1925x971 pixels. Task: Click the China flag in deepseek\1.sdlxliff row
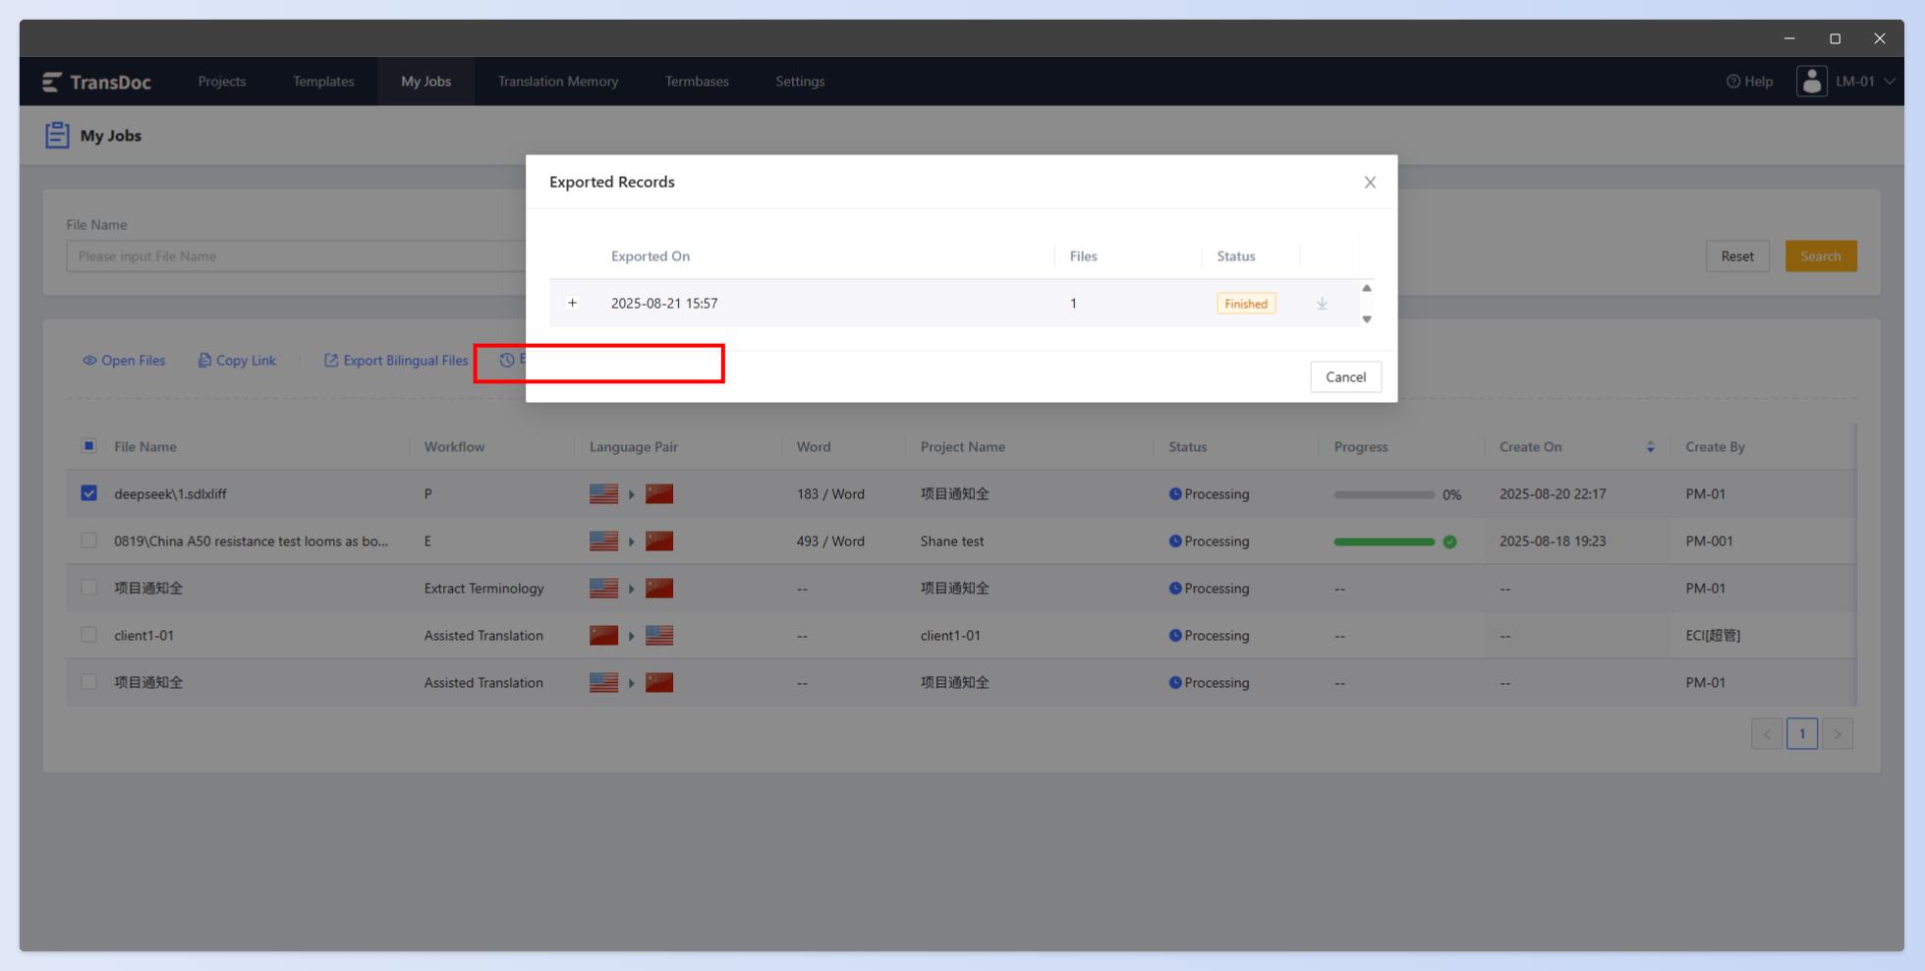pos(659,494)
